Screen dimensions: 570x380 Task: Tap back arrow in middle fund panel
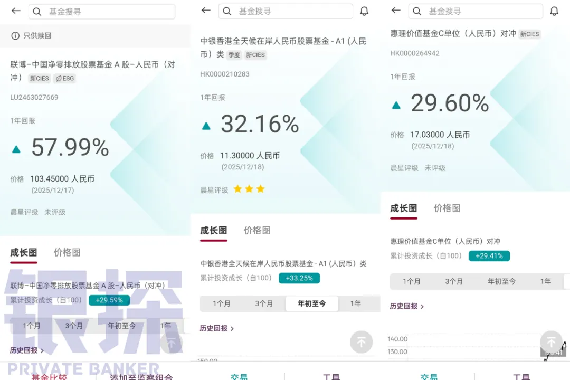coord(206,10)
